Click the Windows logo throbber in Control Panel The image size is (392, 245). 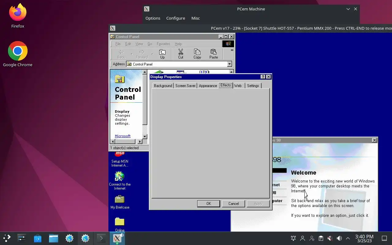click(228, 44)
